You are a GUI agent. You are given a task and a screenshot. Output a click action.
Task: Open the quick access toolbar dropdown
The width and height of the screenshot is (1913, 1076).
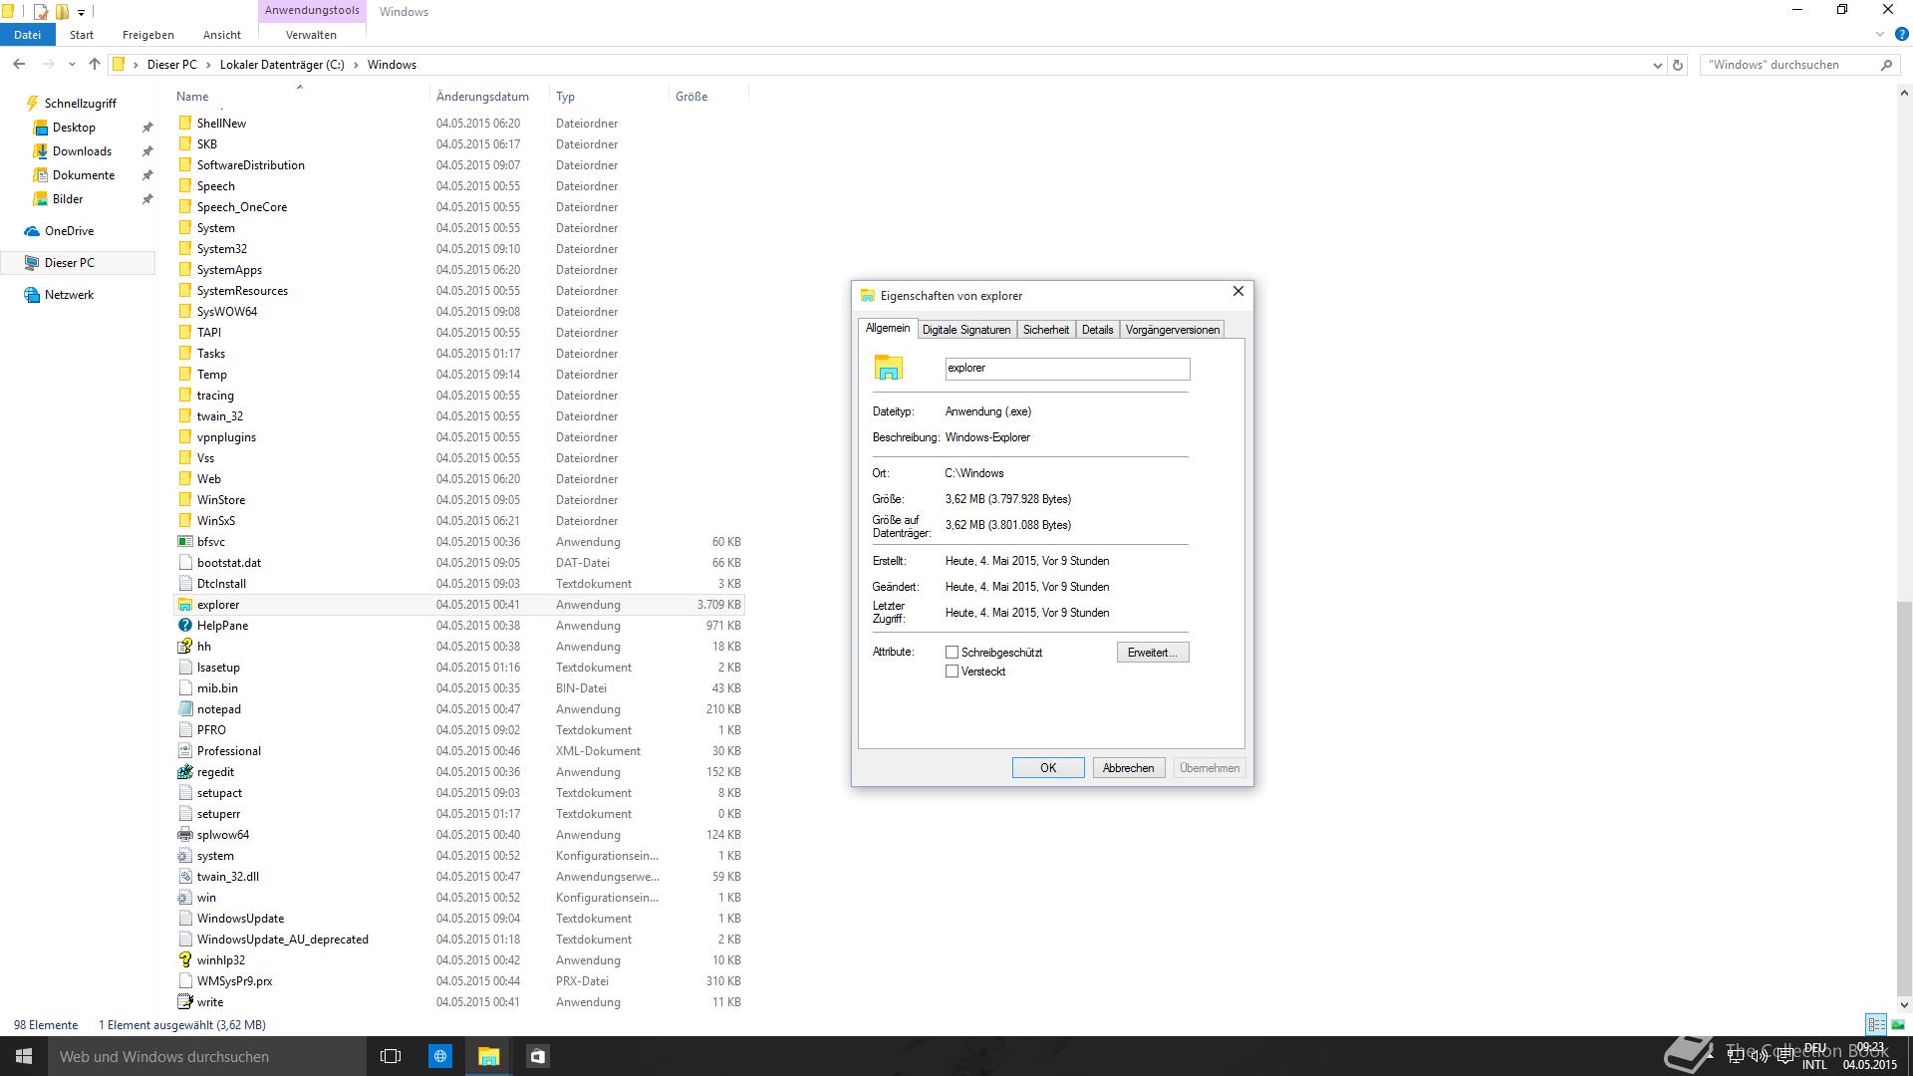tap(81, 12)
